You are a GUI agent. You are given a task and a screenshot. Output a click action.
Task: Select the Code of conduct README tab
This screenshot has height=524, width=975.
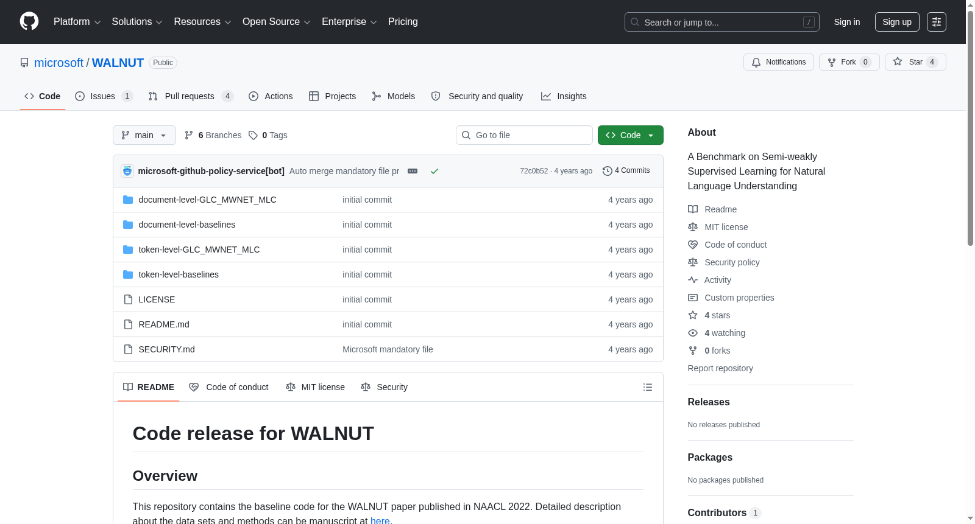pos(229,387)
